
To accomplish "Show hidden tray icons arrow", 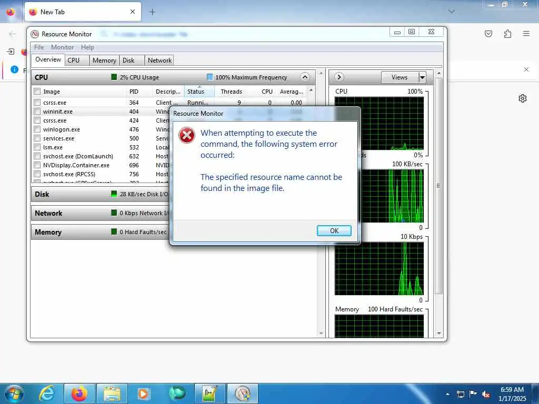I will pos(447,394).
